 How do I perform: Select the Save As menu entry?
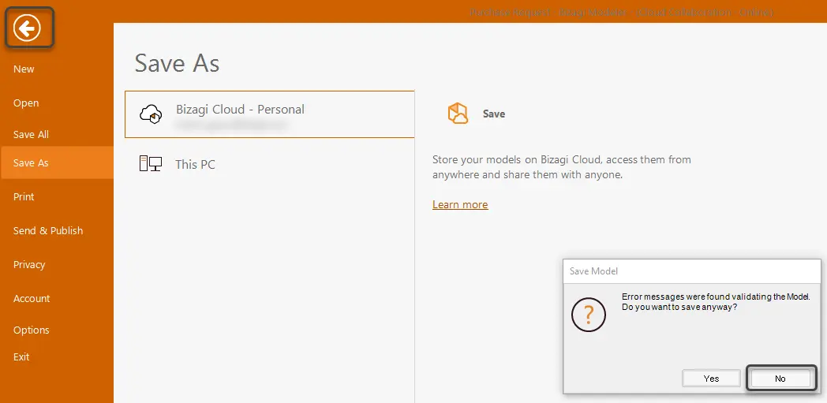57,162
